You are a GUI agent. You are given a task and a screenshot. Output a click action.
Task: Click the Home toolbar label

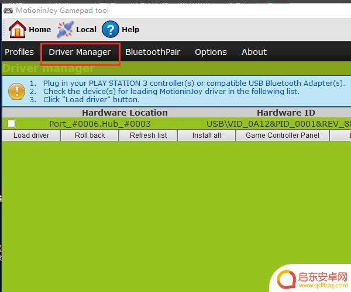[40, 29]
